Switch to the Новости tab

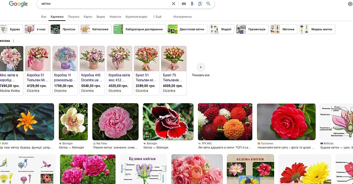(115, 17)
